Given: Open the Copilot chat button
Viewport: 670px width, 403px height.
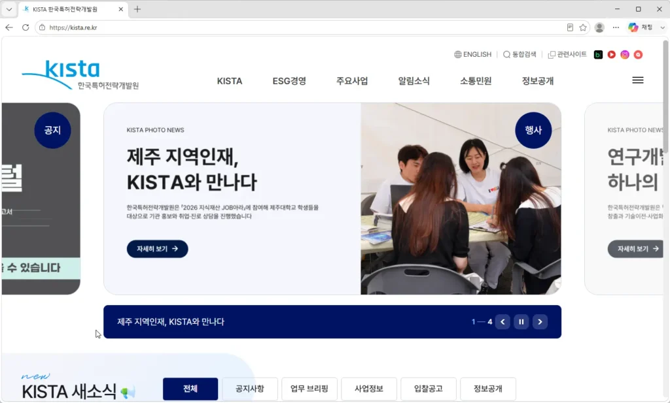Looking at the screenshot, I should point(640,27).
